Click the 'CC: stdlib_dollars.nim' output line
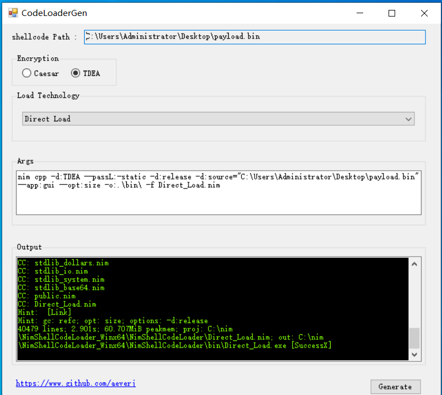 click(63, 263)
